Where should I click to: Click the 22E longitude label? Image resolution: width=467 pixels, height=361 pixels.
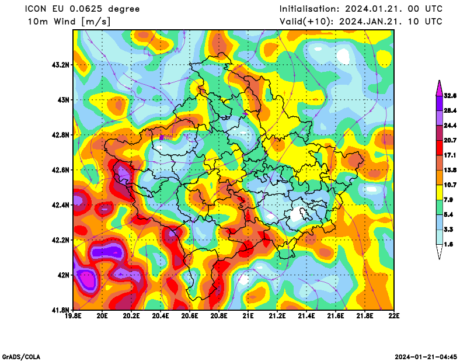tap(394, 316)
